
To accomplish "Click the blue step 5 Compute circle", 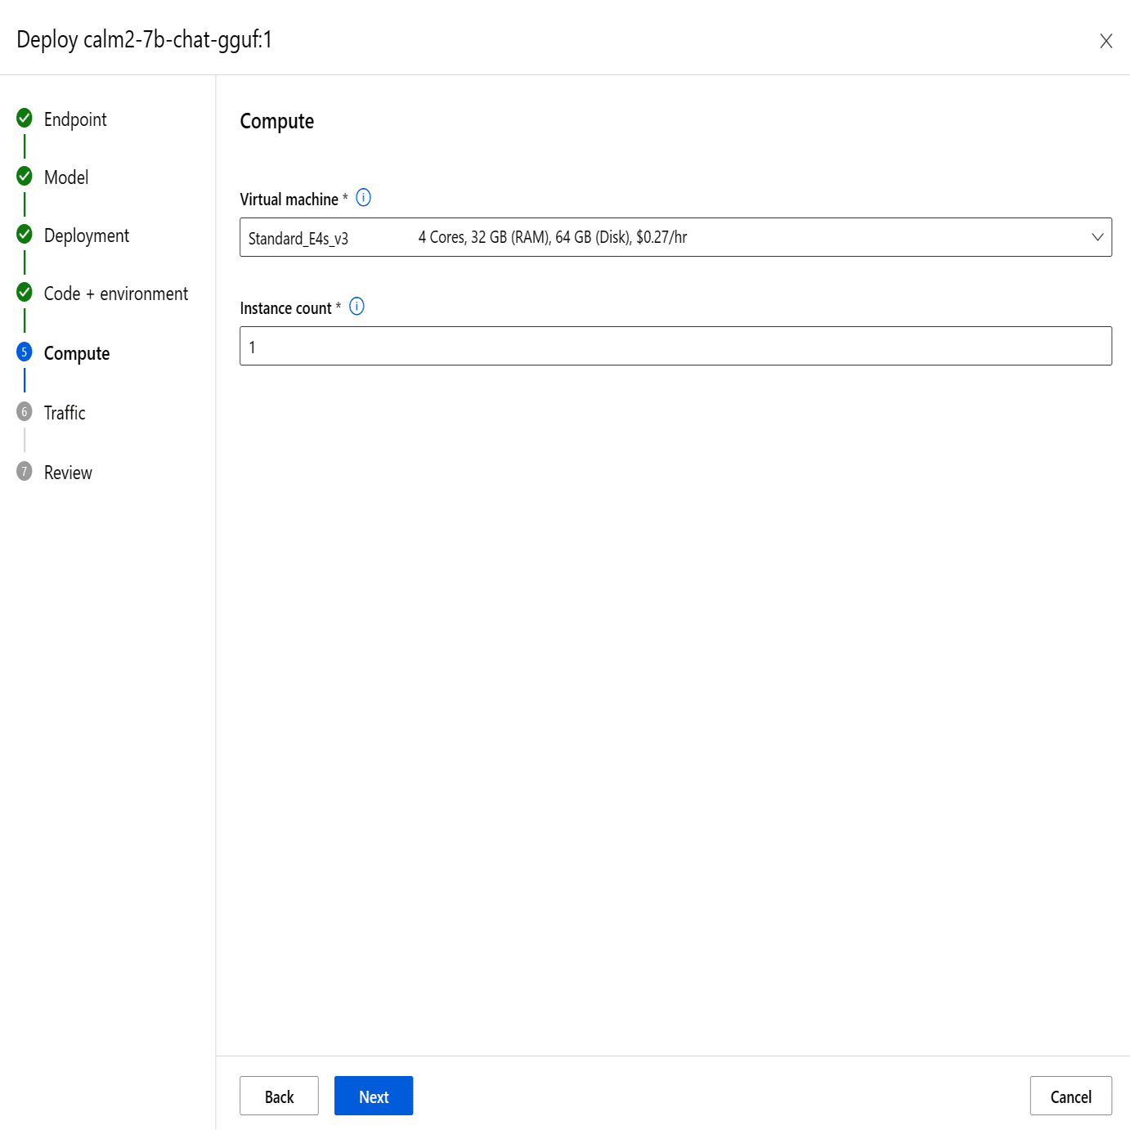I will coord(25,352).
